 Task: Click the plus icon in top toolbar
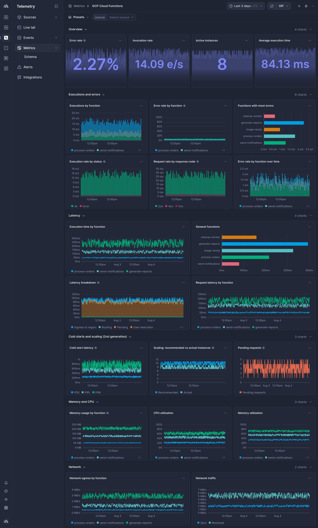[x=299, y=6]
